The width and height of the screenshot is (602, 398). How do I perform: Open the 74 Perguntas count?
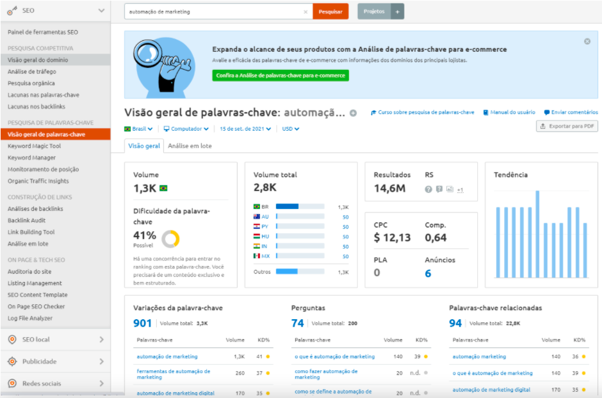tap(298, 324)
